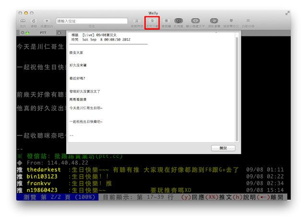Click (h)說明 in the terminal status bar
The width and height of the screenshot is (307, 223).
click(244, 197)
